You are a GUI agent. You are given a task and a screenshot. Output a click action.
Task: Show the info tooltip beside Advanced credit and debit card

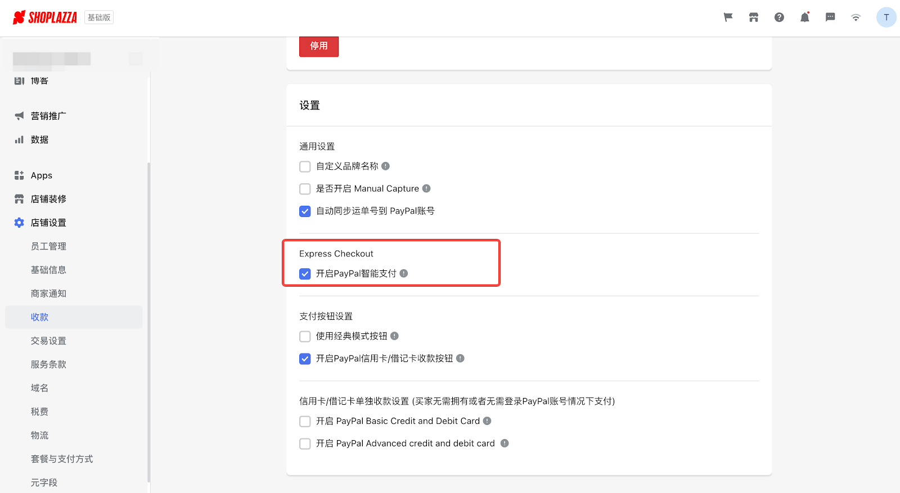505,443
